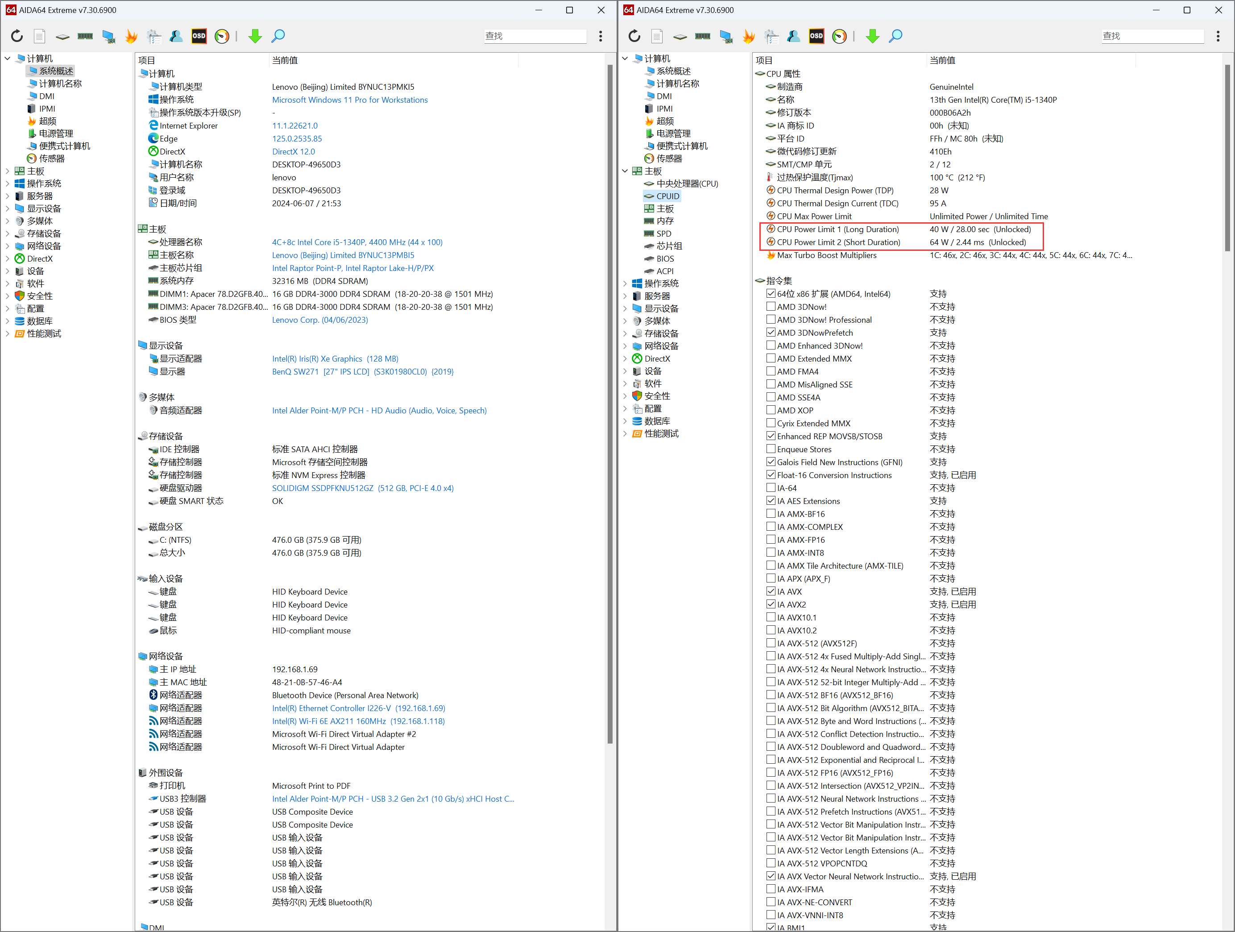Expand 性能测试 node in right window tree
Image resolution: width=1235 pixels, height=932 pixels.
point(625,434)
